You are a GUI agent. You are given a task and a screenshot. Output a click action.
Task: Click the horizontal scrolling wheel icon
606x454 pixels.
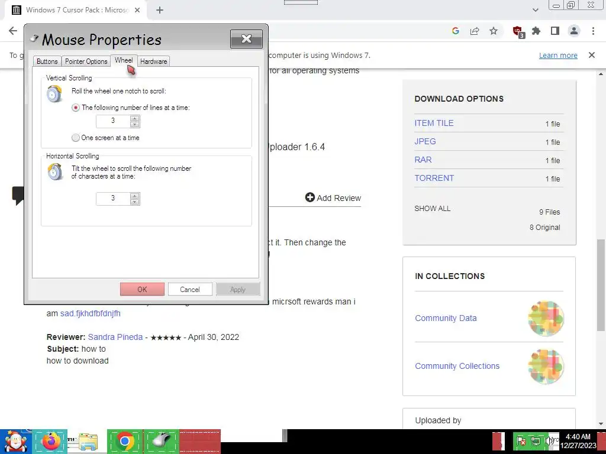(x=54, y=172)
